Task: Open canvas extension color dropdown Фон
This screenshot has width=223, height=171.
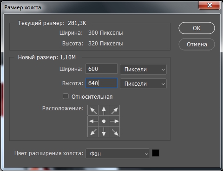Action: [x=118, y=153]
